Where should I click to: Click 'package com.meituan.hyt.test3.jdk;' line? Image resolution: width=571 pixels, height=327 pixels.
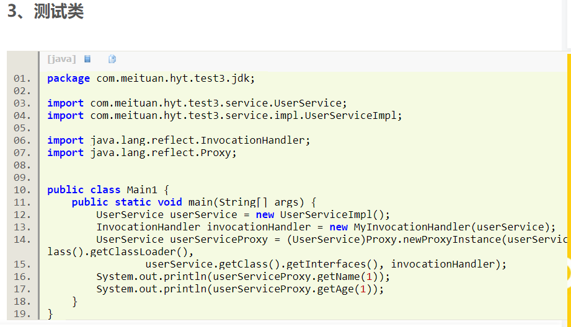tap(151, 79)
